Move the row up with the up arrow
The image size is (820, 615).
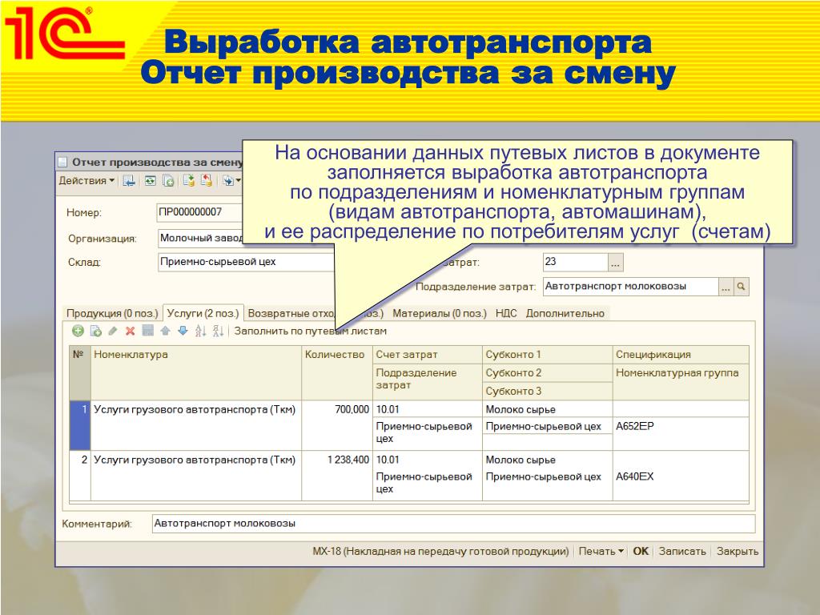165,331
